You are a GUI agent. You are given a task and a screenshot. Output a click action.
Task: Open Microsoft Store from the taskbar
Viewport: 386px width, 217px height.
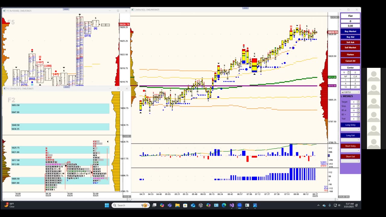pos(185,205)
